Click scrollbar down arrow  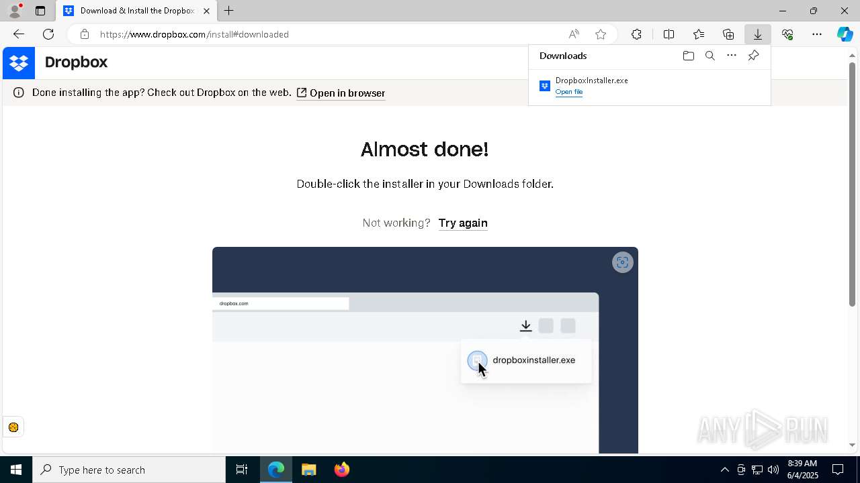[852, 445]
